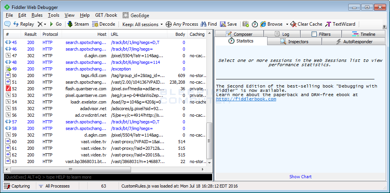
Task: Select session 51 with body 238,208
Action: tap(105, 82)
